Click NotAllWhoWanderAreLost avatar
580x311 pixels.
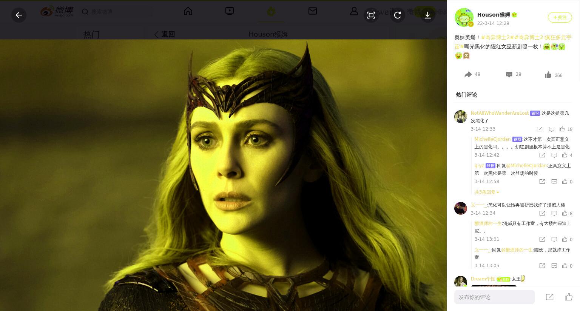(x=461, y=117)
